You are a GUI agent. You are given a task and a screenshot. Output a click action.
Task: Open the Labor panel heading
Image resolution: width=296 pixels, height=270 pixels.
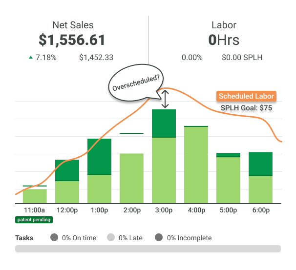pos(224,25)
